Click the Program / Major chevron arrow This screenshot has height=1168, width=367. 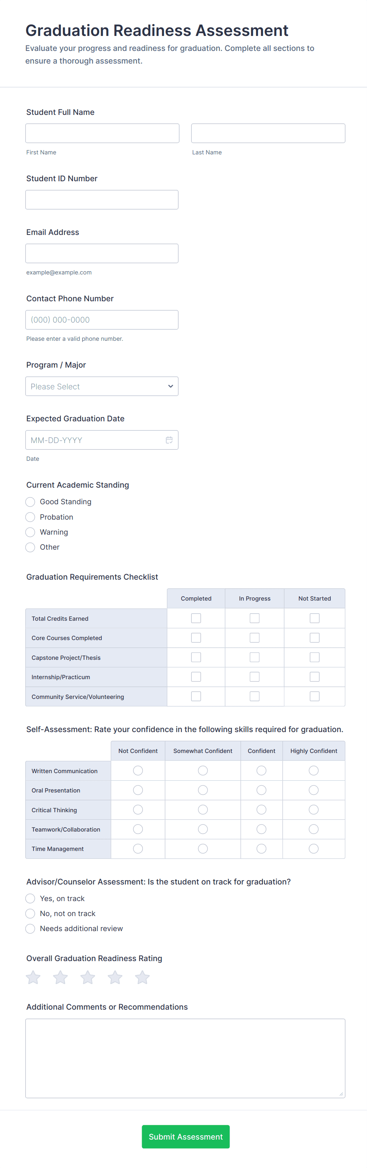[x=170, y=386]
